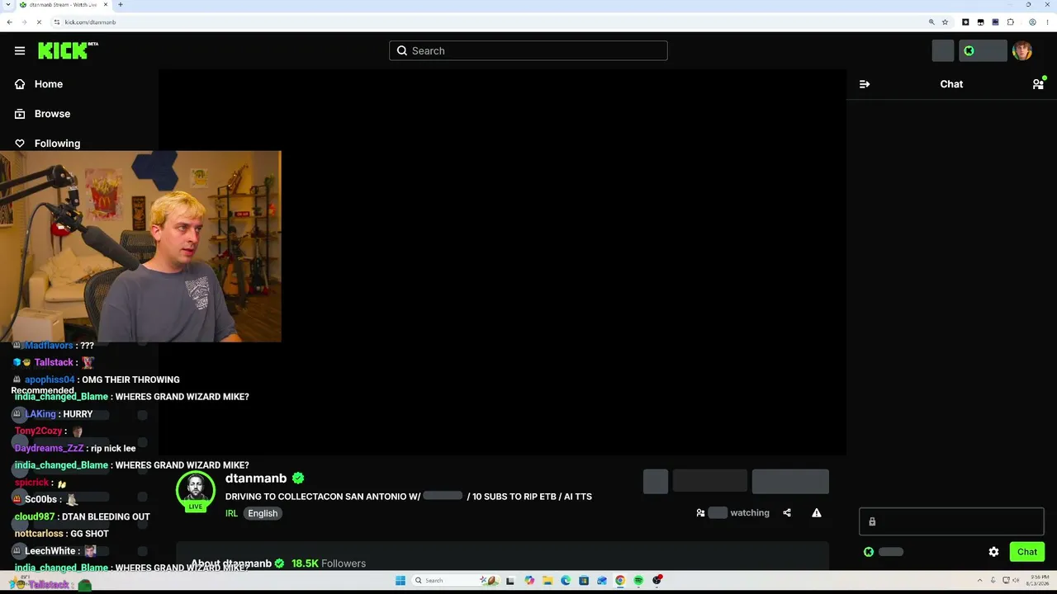Click the verified badge next to dtanmanb

coord(298,478)
